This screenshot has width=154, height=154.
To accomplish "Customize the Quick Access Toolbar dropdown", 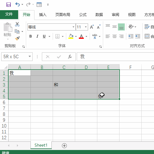I will click(x=48, y=5).
